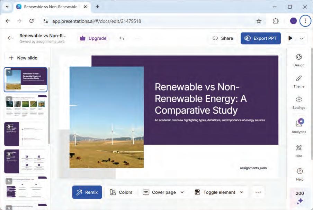Viewport: 313px width, 210px height.
Task: Open the Cover page layout dropdown
Action: click(163, 192)
